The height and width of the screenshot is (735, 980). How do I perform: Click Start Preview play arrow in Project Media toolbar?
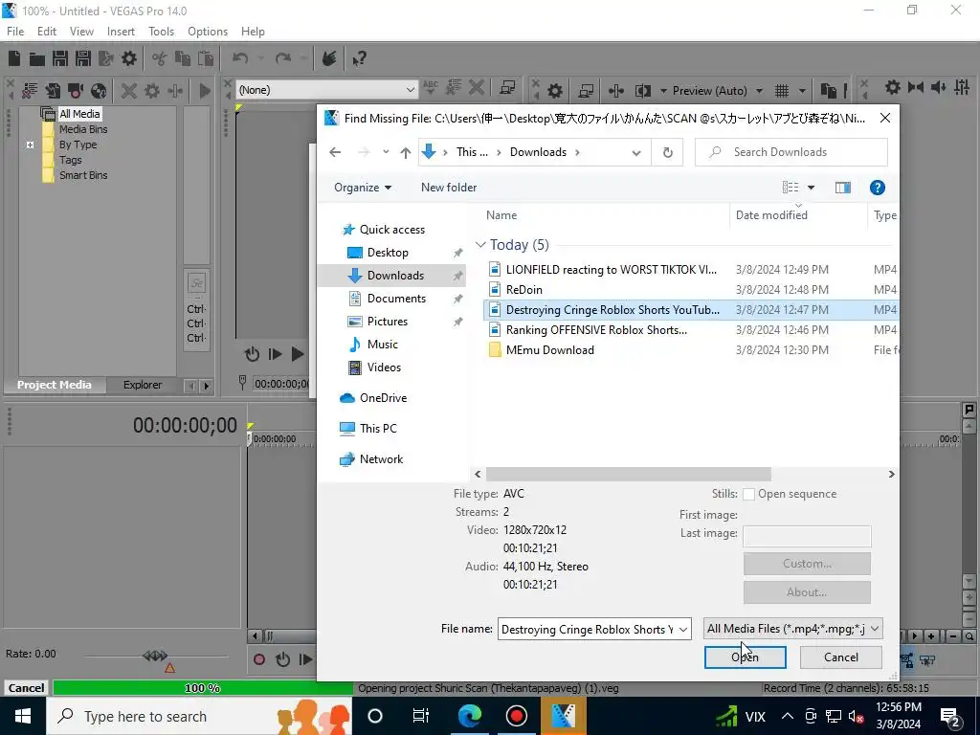point(205,91)
